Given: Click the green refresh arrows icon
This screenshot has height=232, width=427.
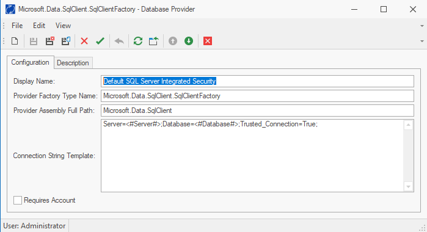Looking at the screenshot, I should (x=138, y=41).
